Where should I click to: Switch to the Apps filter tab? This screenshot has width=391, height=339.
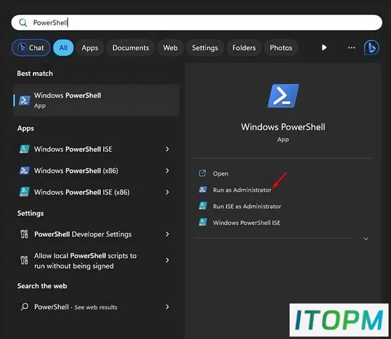[x=90, y=48]
